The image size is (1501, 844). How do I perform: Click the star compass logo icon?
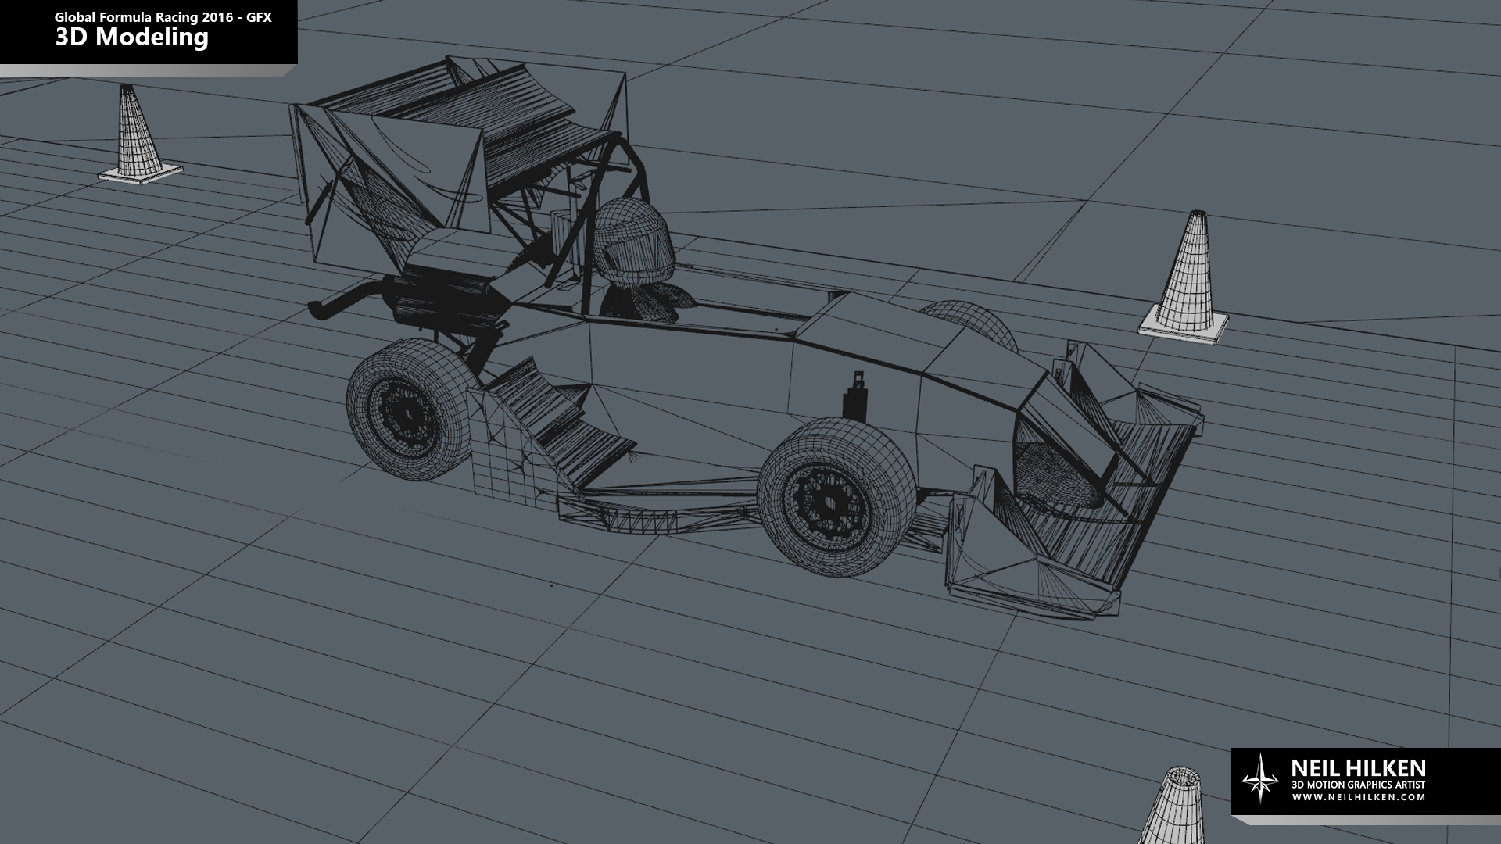tap(1260, 778)
